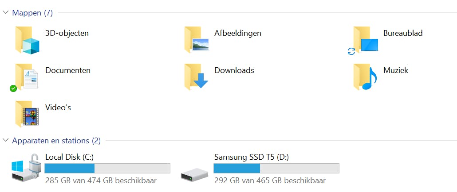Select the Muziek folder icon

366,77
